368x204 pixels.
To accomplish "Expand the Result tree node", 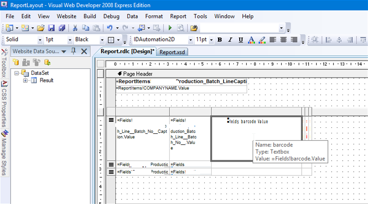I will pyautogui.click(x=25, y=81).
